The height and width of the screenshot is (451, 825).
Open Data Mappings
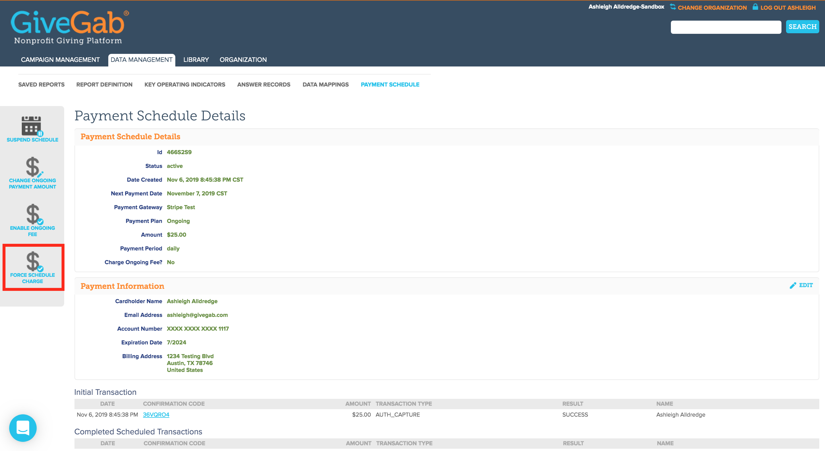coord(326,85)
